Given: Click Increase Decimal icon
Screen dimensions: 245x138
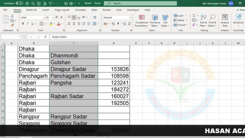Looking at the screenshot, I should pos(124,24).
